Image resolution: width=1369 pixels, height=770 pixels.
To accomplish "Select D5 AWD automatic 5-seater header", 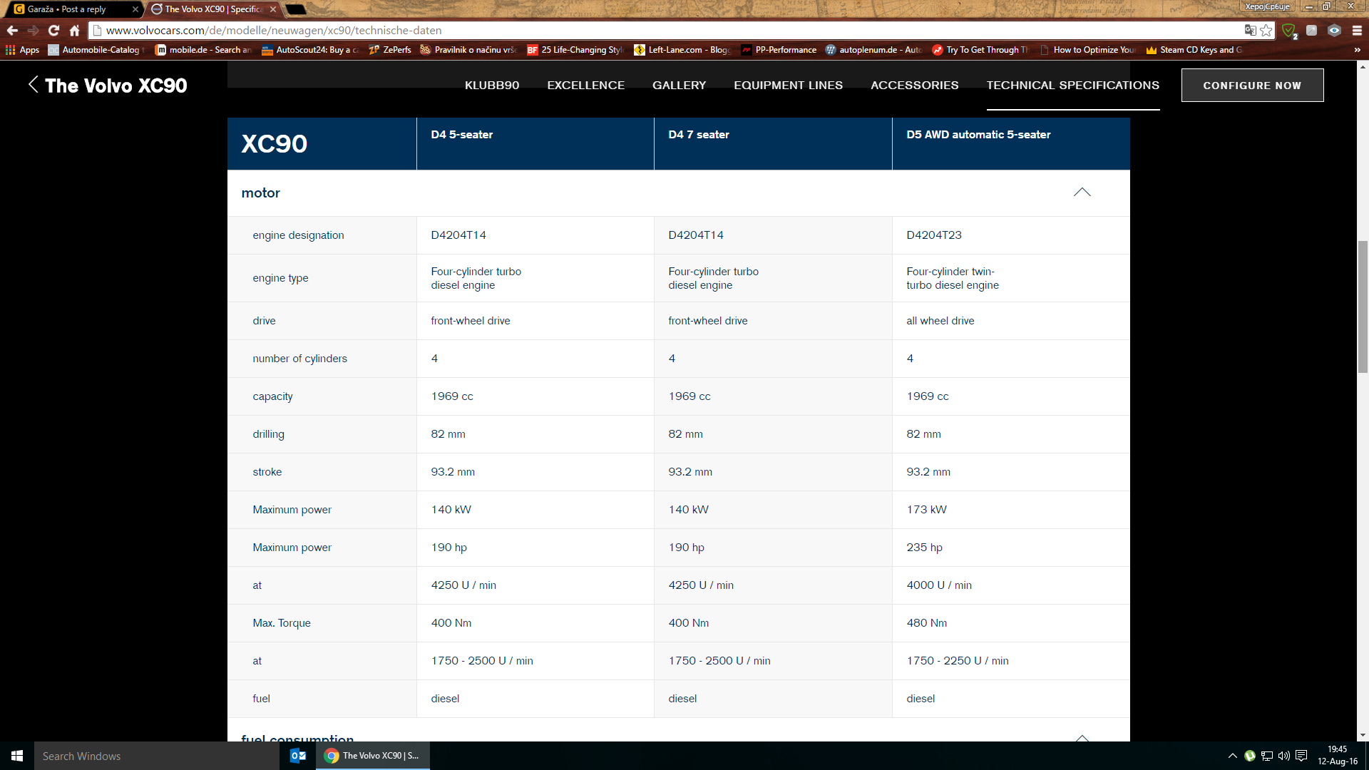I will (1011, 144).
